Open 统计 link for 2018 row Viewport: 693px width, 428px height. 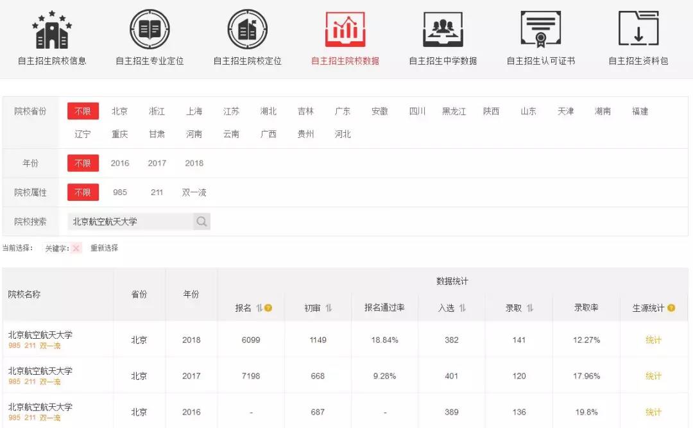pyautogui.click(x=653, y=340)
